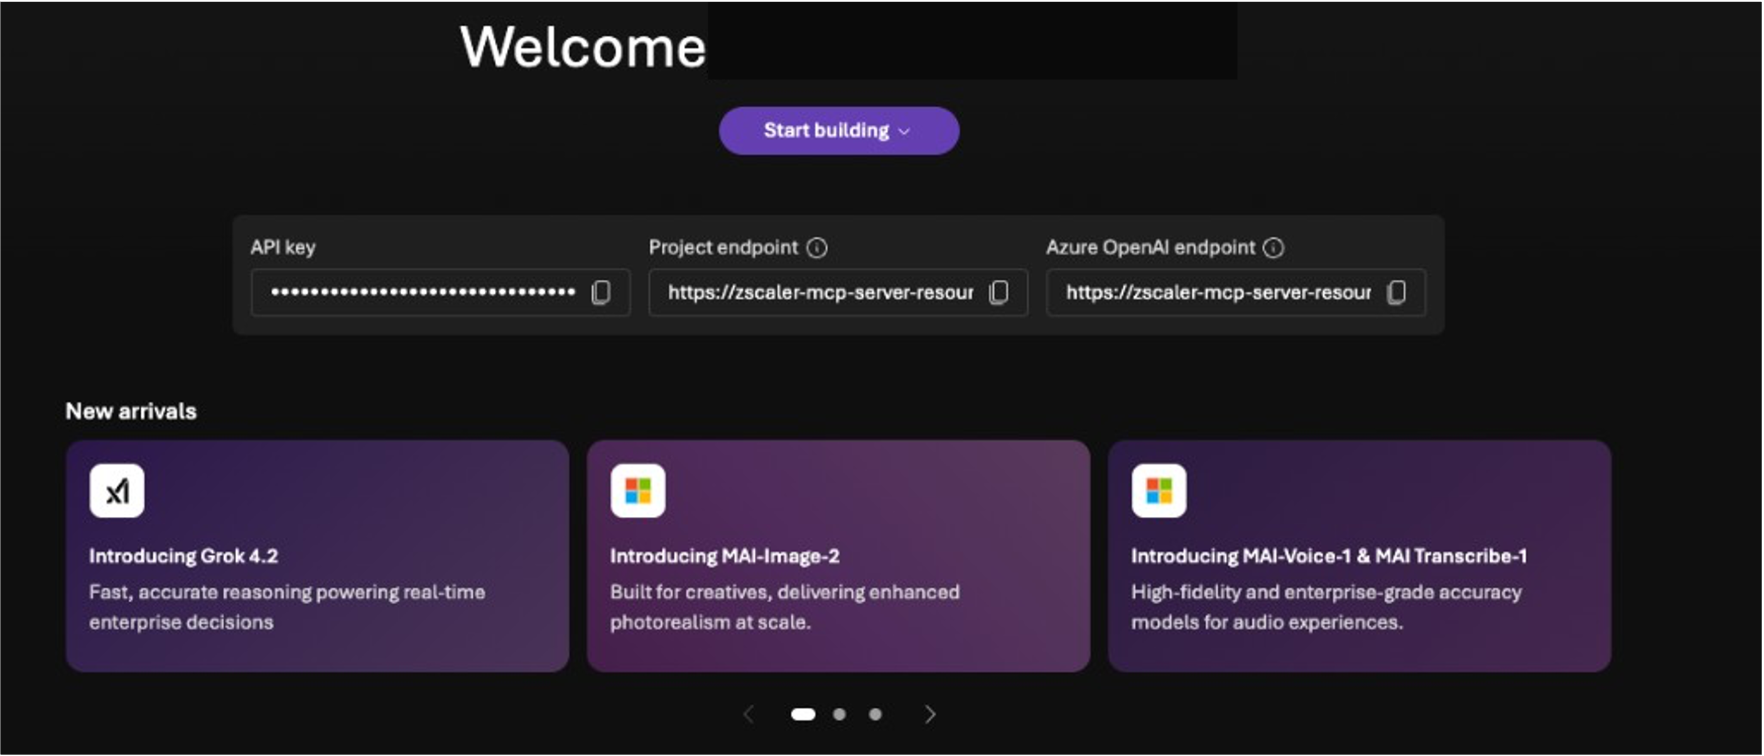This screenshot has height=756, width=1764.
Task: Select the second carousel page indicator
Action: [x=840, y=714]
